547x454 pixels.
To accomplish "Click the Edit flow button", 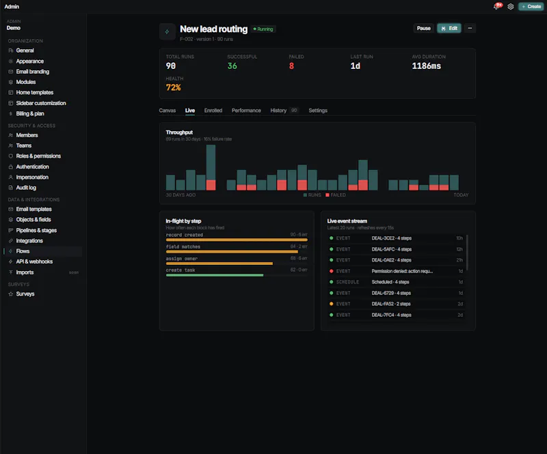I will click(449, 28).
